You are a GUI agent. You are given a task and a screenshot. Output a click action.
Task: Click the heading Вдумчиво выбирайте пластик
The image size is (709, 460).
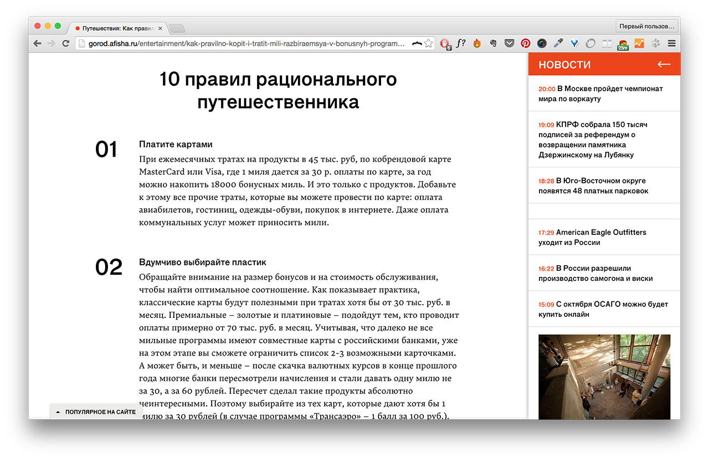[x=203, y=262]
